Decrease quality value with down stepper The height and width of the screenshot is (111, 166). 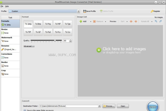pyautogui.click(x=70, y=41)
